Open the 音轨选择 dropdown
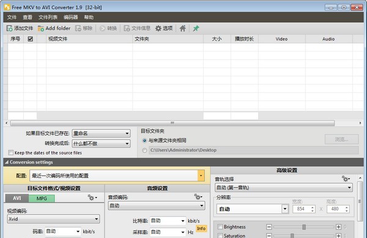The height and width of the screenshot is (238, 367). click(284, 187)
